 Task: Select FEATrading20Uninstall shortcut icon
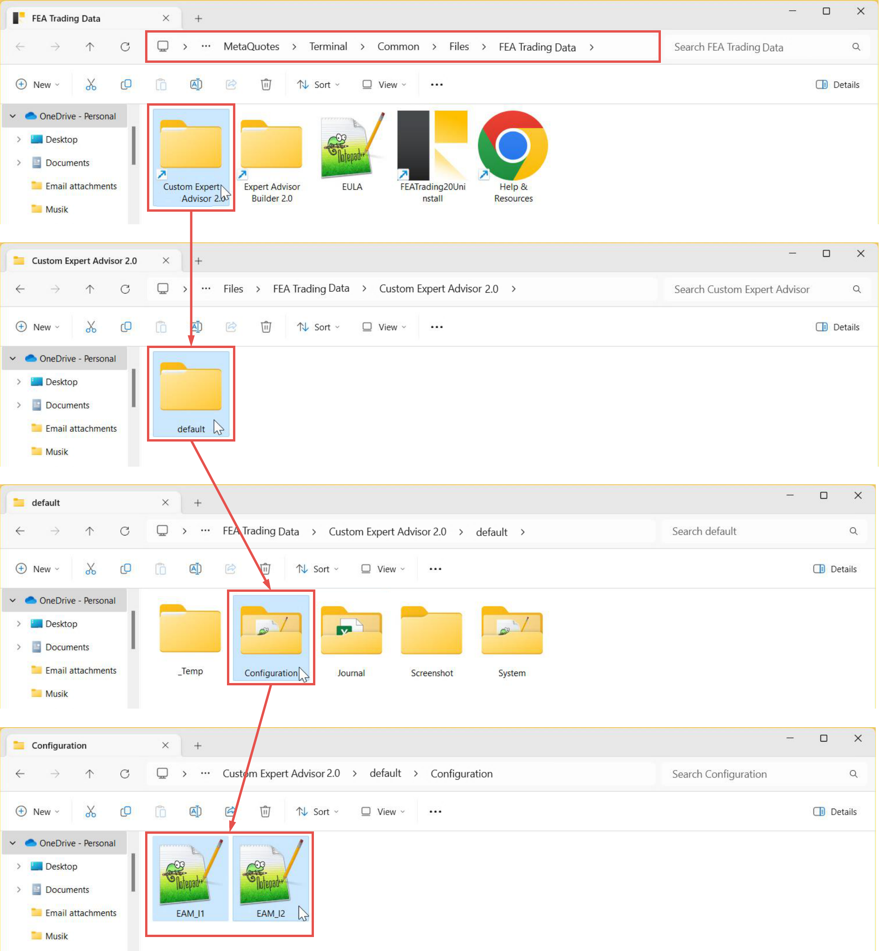click(x=433, y=157)
